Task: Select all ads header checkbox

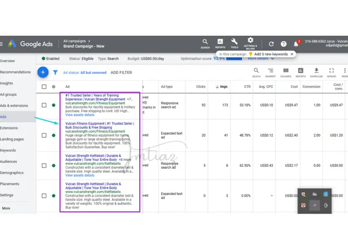Action: tap(44, 87)
